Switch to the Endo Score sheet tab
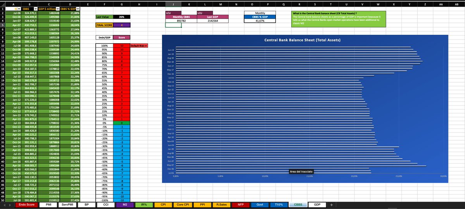The width and height of the screenshot is (465, 209). click(27, 205)
